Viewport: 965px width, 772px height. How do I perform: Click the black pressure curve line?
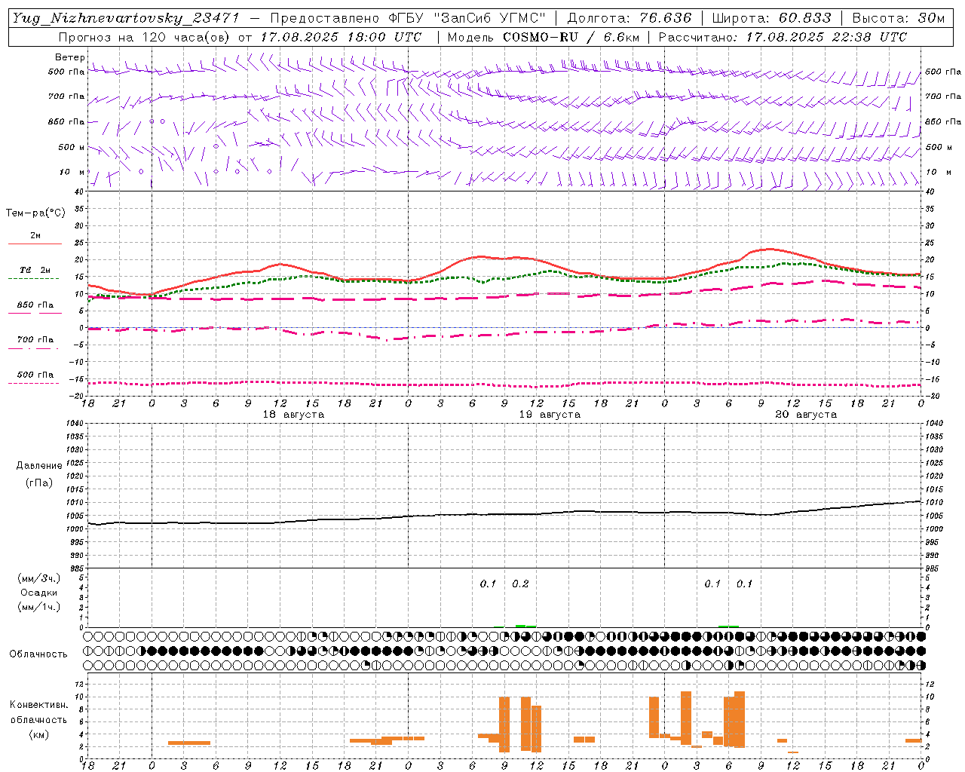coord(504,514)
